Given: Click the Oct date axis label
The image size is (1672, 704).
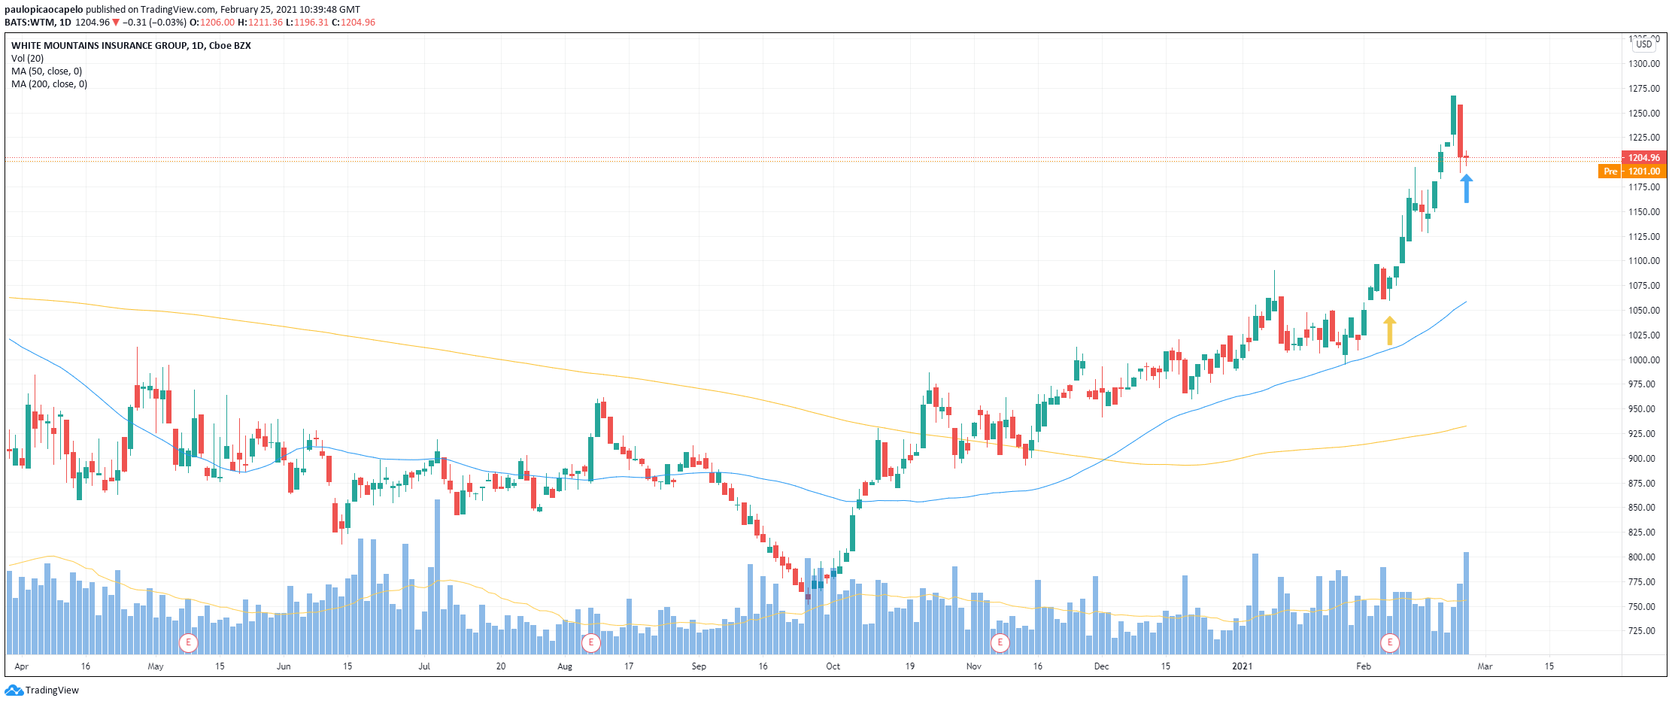Looking at the screenshot, I should (x=833, y=666).
